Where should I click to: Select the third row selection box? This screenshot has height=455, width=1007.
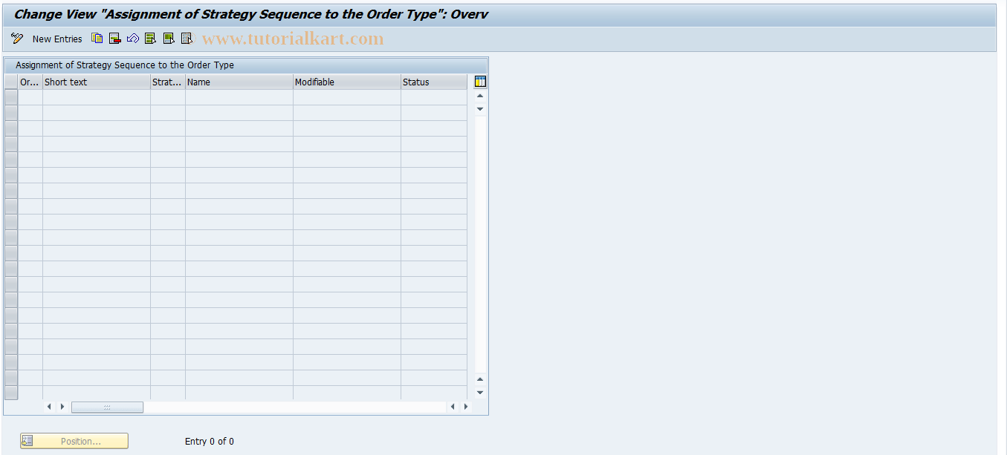tap(10, 128)
